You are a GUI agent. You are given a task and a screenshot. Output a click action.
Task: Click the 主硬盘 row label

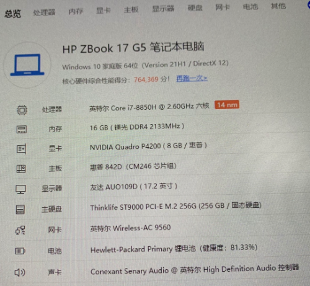[51, 209]
